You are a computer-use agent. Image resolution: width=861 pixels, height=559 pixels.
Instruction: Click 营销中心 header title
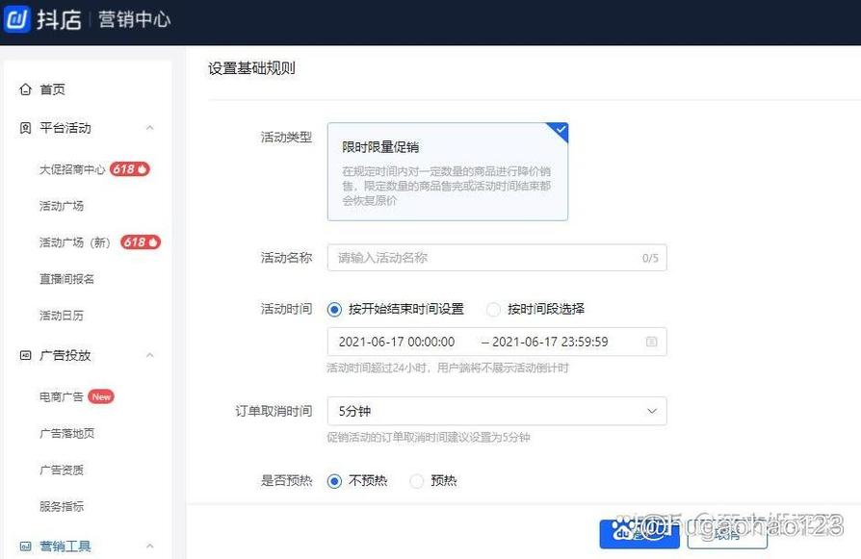pyautogui.click(x=135, y=19)
